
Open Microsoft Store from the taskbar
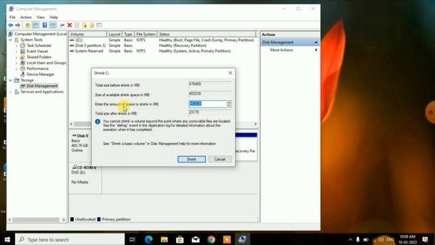pyautogui.click(x=179, y=240)
